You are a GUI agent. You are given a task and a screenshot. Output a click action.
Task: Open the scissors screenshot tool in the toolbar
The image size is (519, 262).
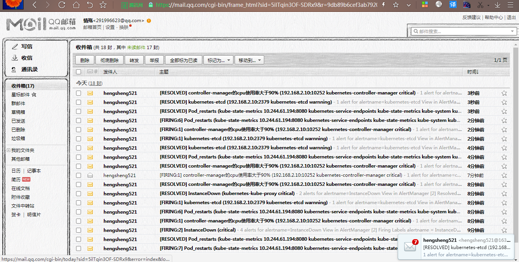(480, 5)
